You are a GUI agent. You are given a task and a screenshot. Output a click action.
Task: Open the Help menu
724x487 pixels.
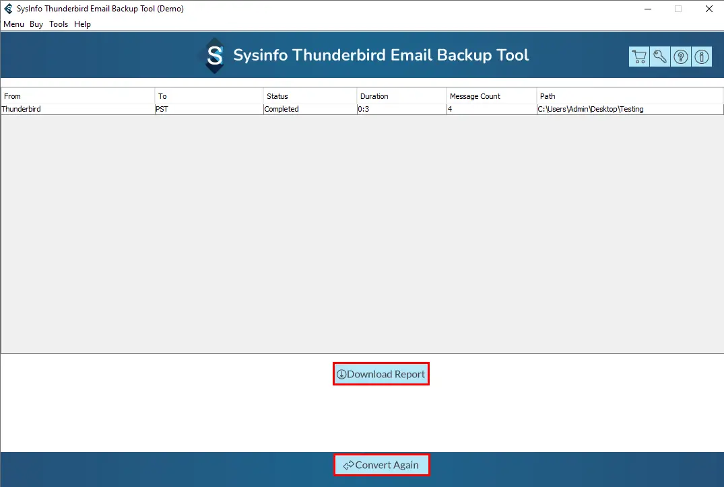[82, 24]
